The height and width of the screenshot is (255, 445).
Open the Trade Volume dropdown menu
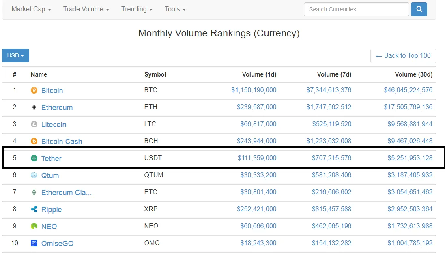tap(86, 9)
